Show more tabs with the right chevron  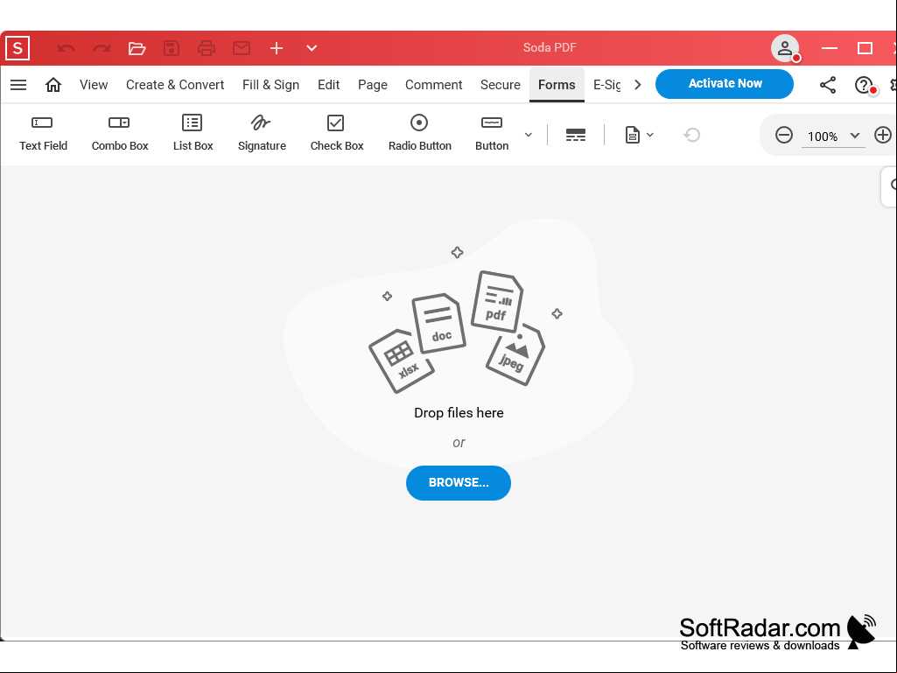638,85
